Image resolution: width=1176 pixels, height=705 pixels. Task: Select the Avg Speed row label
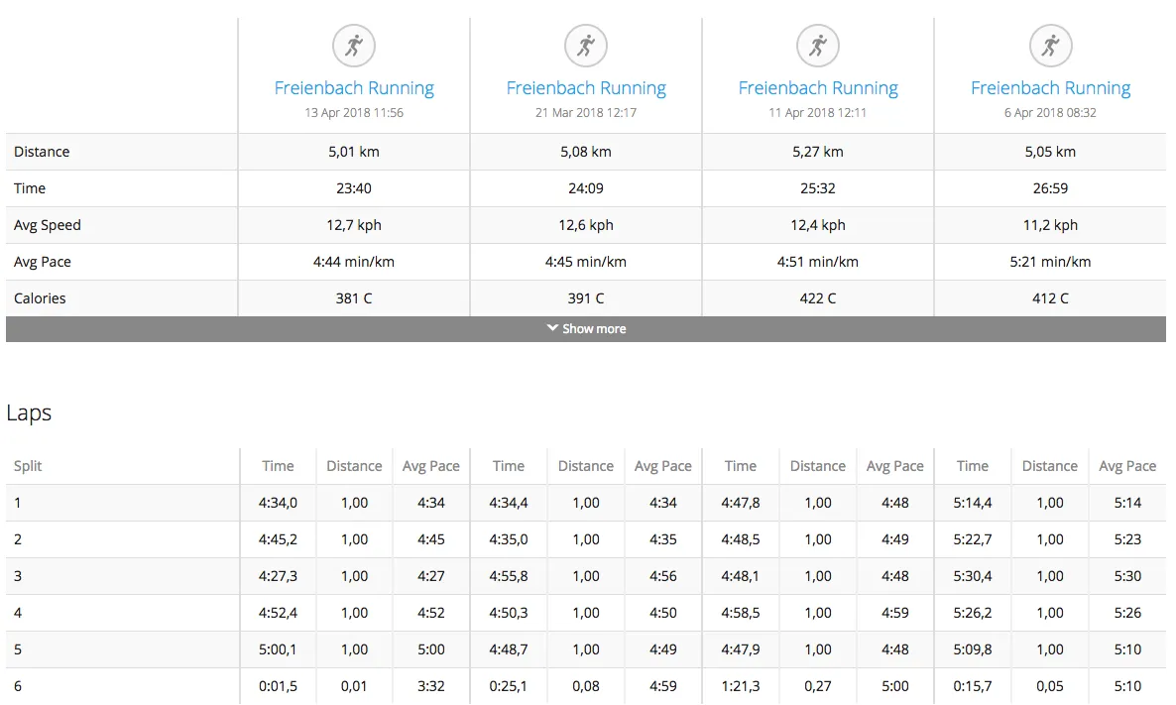(x=48, y=225)
